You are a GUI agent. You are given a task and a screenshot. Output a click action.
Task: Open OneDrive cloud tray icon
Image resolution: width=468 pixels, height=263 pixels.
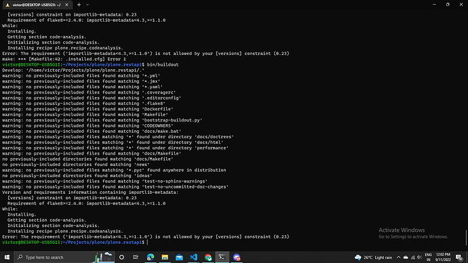click(406, 258)
